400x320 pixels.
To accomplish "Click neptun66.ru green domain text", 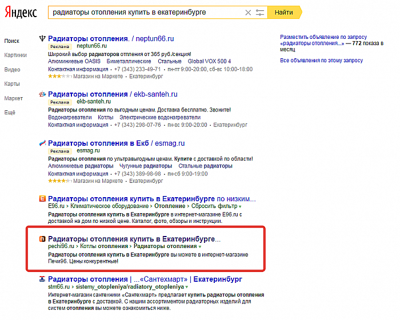I will 92,46.
